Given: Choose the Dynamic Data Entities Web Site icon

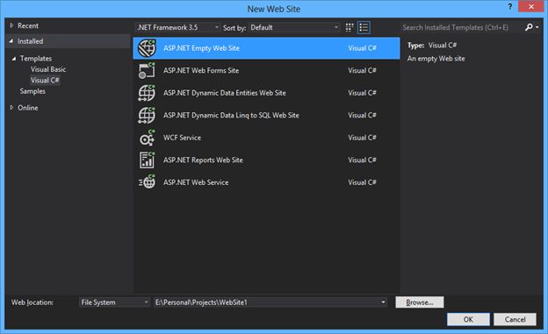Looking at the screenshot, I should coord(147,93).
